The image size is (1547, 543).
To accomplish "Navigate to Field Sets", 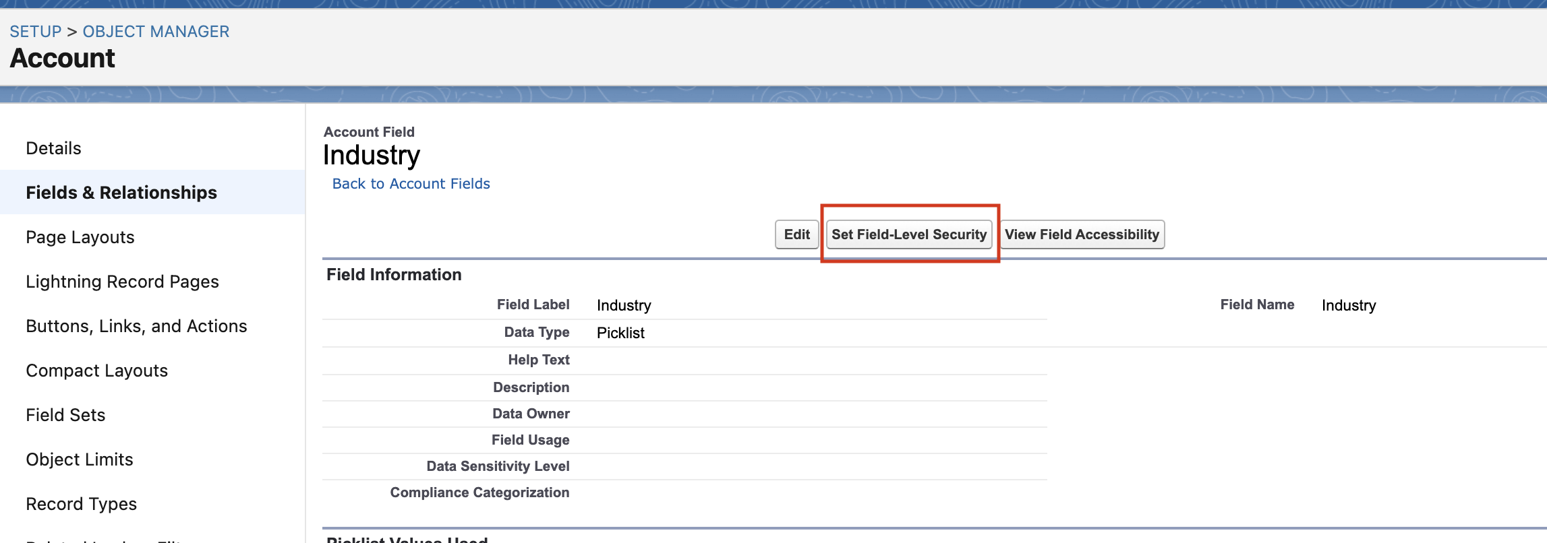I will click(65, 415).
